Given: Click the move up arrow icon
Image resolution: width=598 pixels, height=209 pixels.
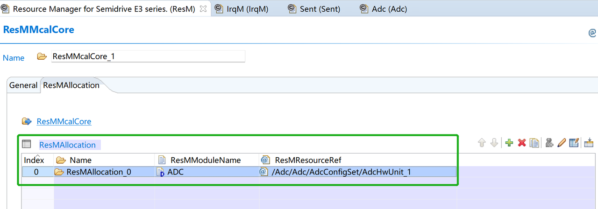Looking at the screenshot, I should pyautogui.click(x=482, y=143).
